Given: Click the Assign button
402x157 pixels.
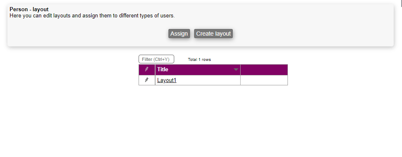Looking at the screenshot, I should [179, 34].
